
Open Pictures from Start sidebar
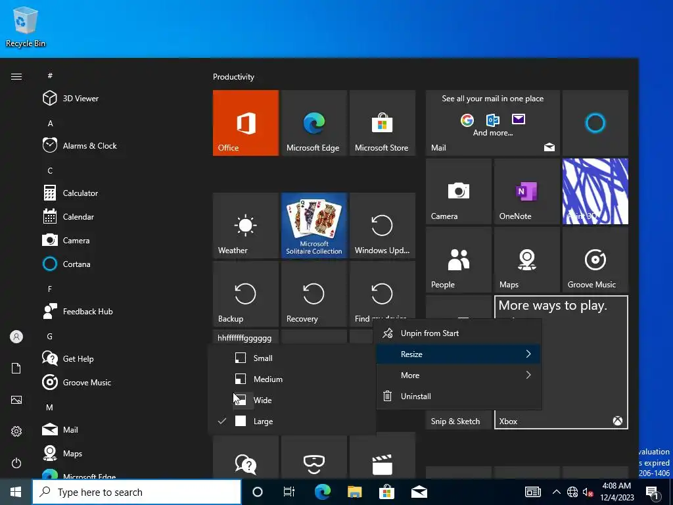(16, 400)
